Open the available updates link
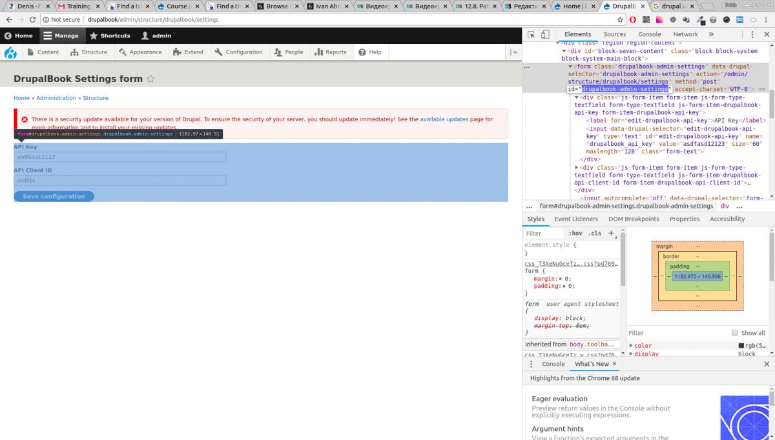Screen dimensions: 775x440 444,119
